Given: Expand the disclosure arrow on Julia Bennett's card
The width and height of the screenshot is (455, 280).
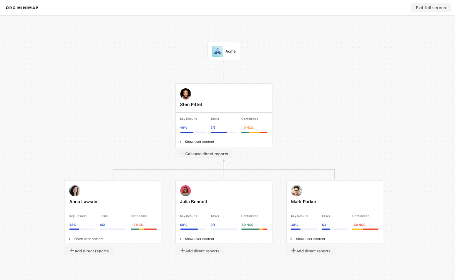Looking at the screenshot, I should pyautogui.click(x=181, y=239).
